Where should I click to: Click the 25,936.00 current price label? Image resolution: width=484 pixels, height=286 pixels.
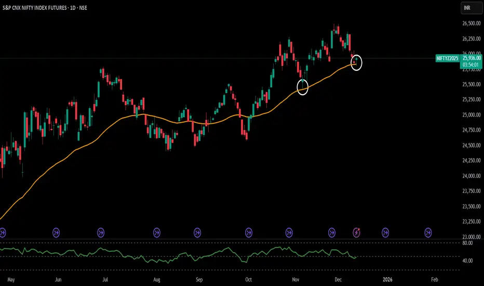point(472,58)
